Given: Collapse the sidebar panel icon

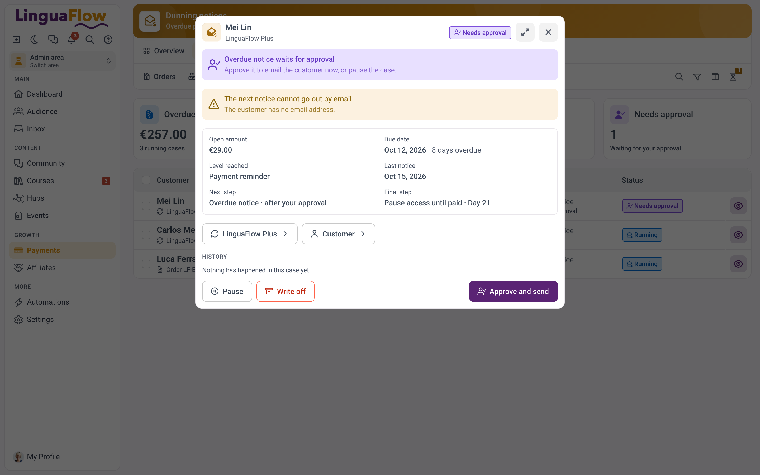Looking at the screenshot, I should [x=16, y=40].
